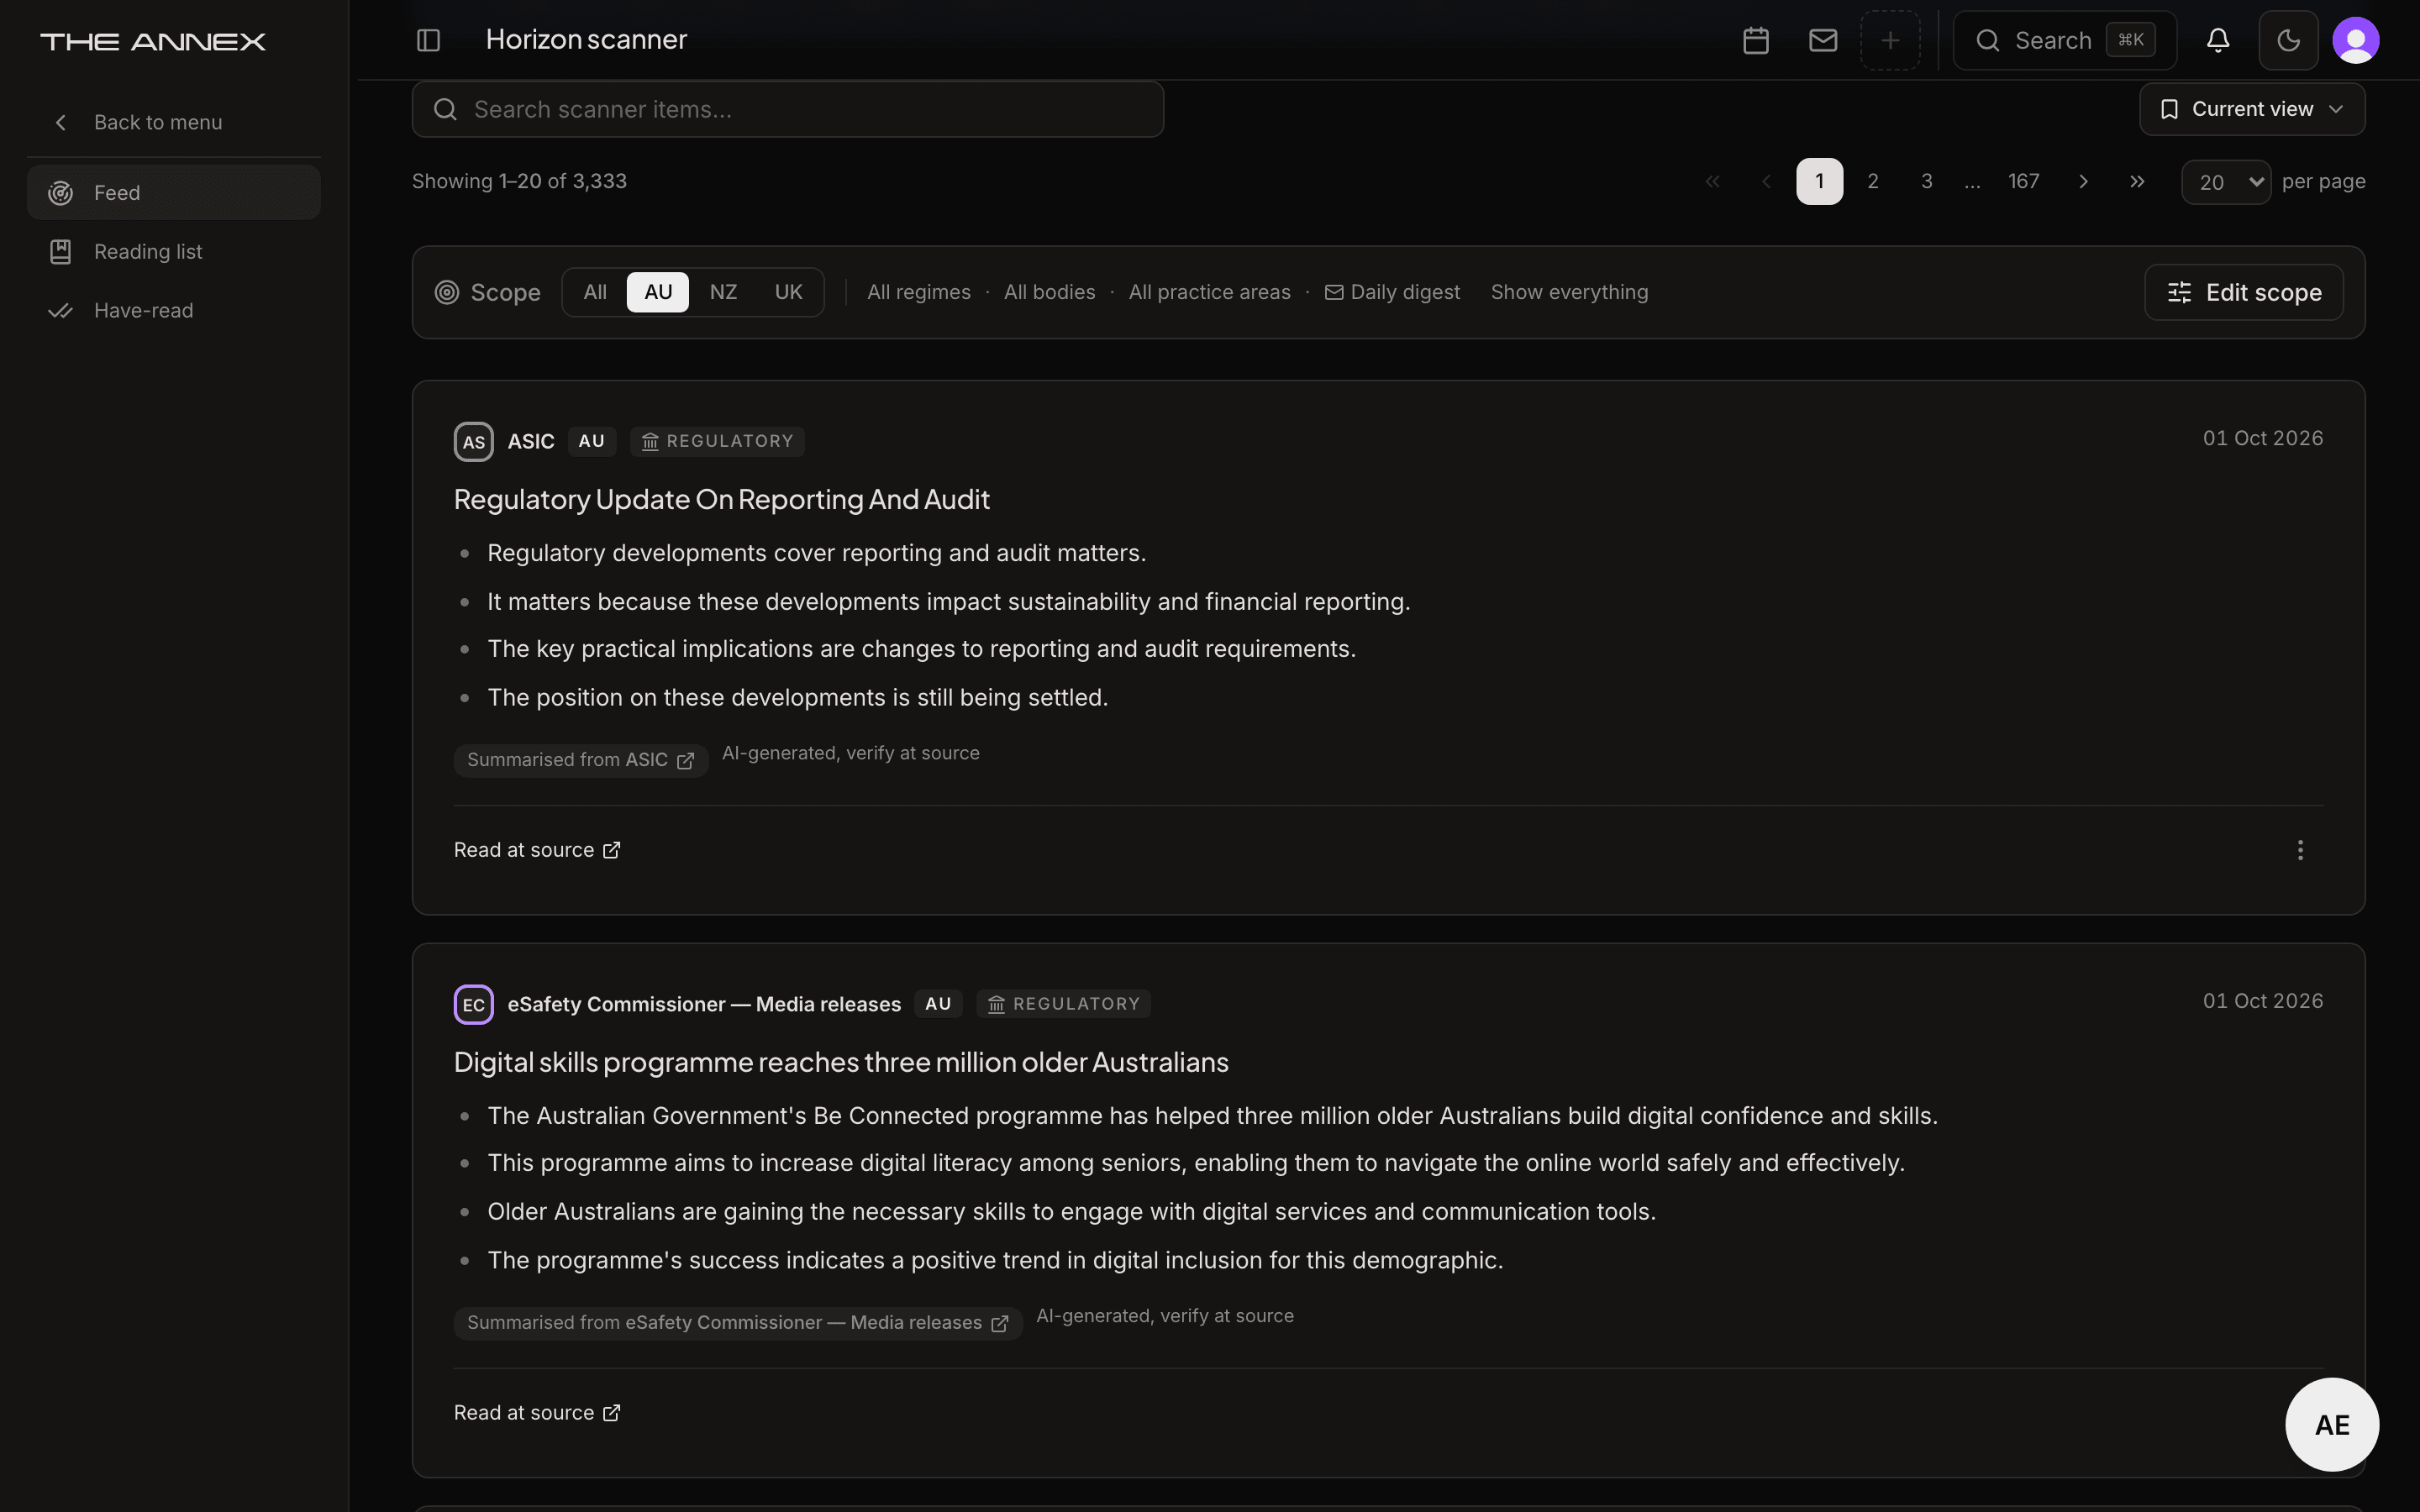Open All regimes filter
Viewport: 2420px width, 1512px height.
click(x=919, y=292)
